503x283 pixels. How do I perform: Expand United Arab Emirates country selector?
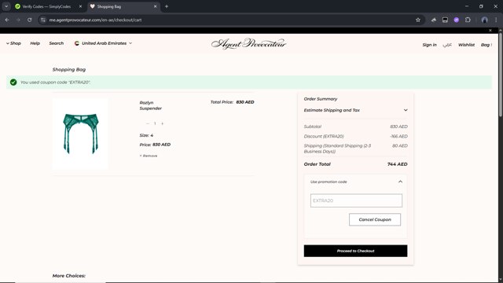(x=103, y=43)
